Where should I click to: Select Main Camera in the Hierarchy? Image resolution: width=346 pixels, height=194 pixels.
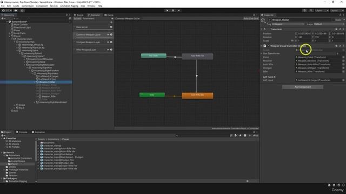click(x=21, y=25)
